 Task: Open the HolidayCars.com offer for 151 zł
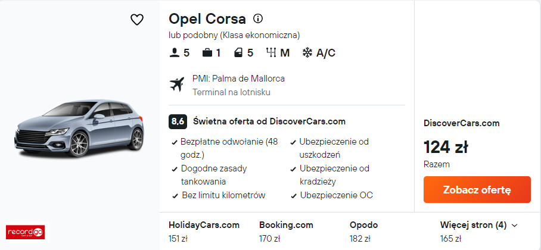point(204,232)
